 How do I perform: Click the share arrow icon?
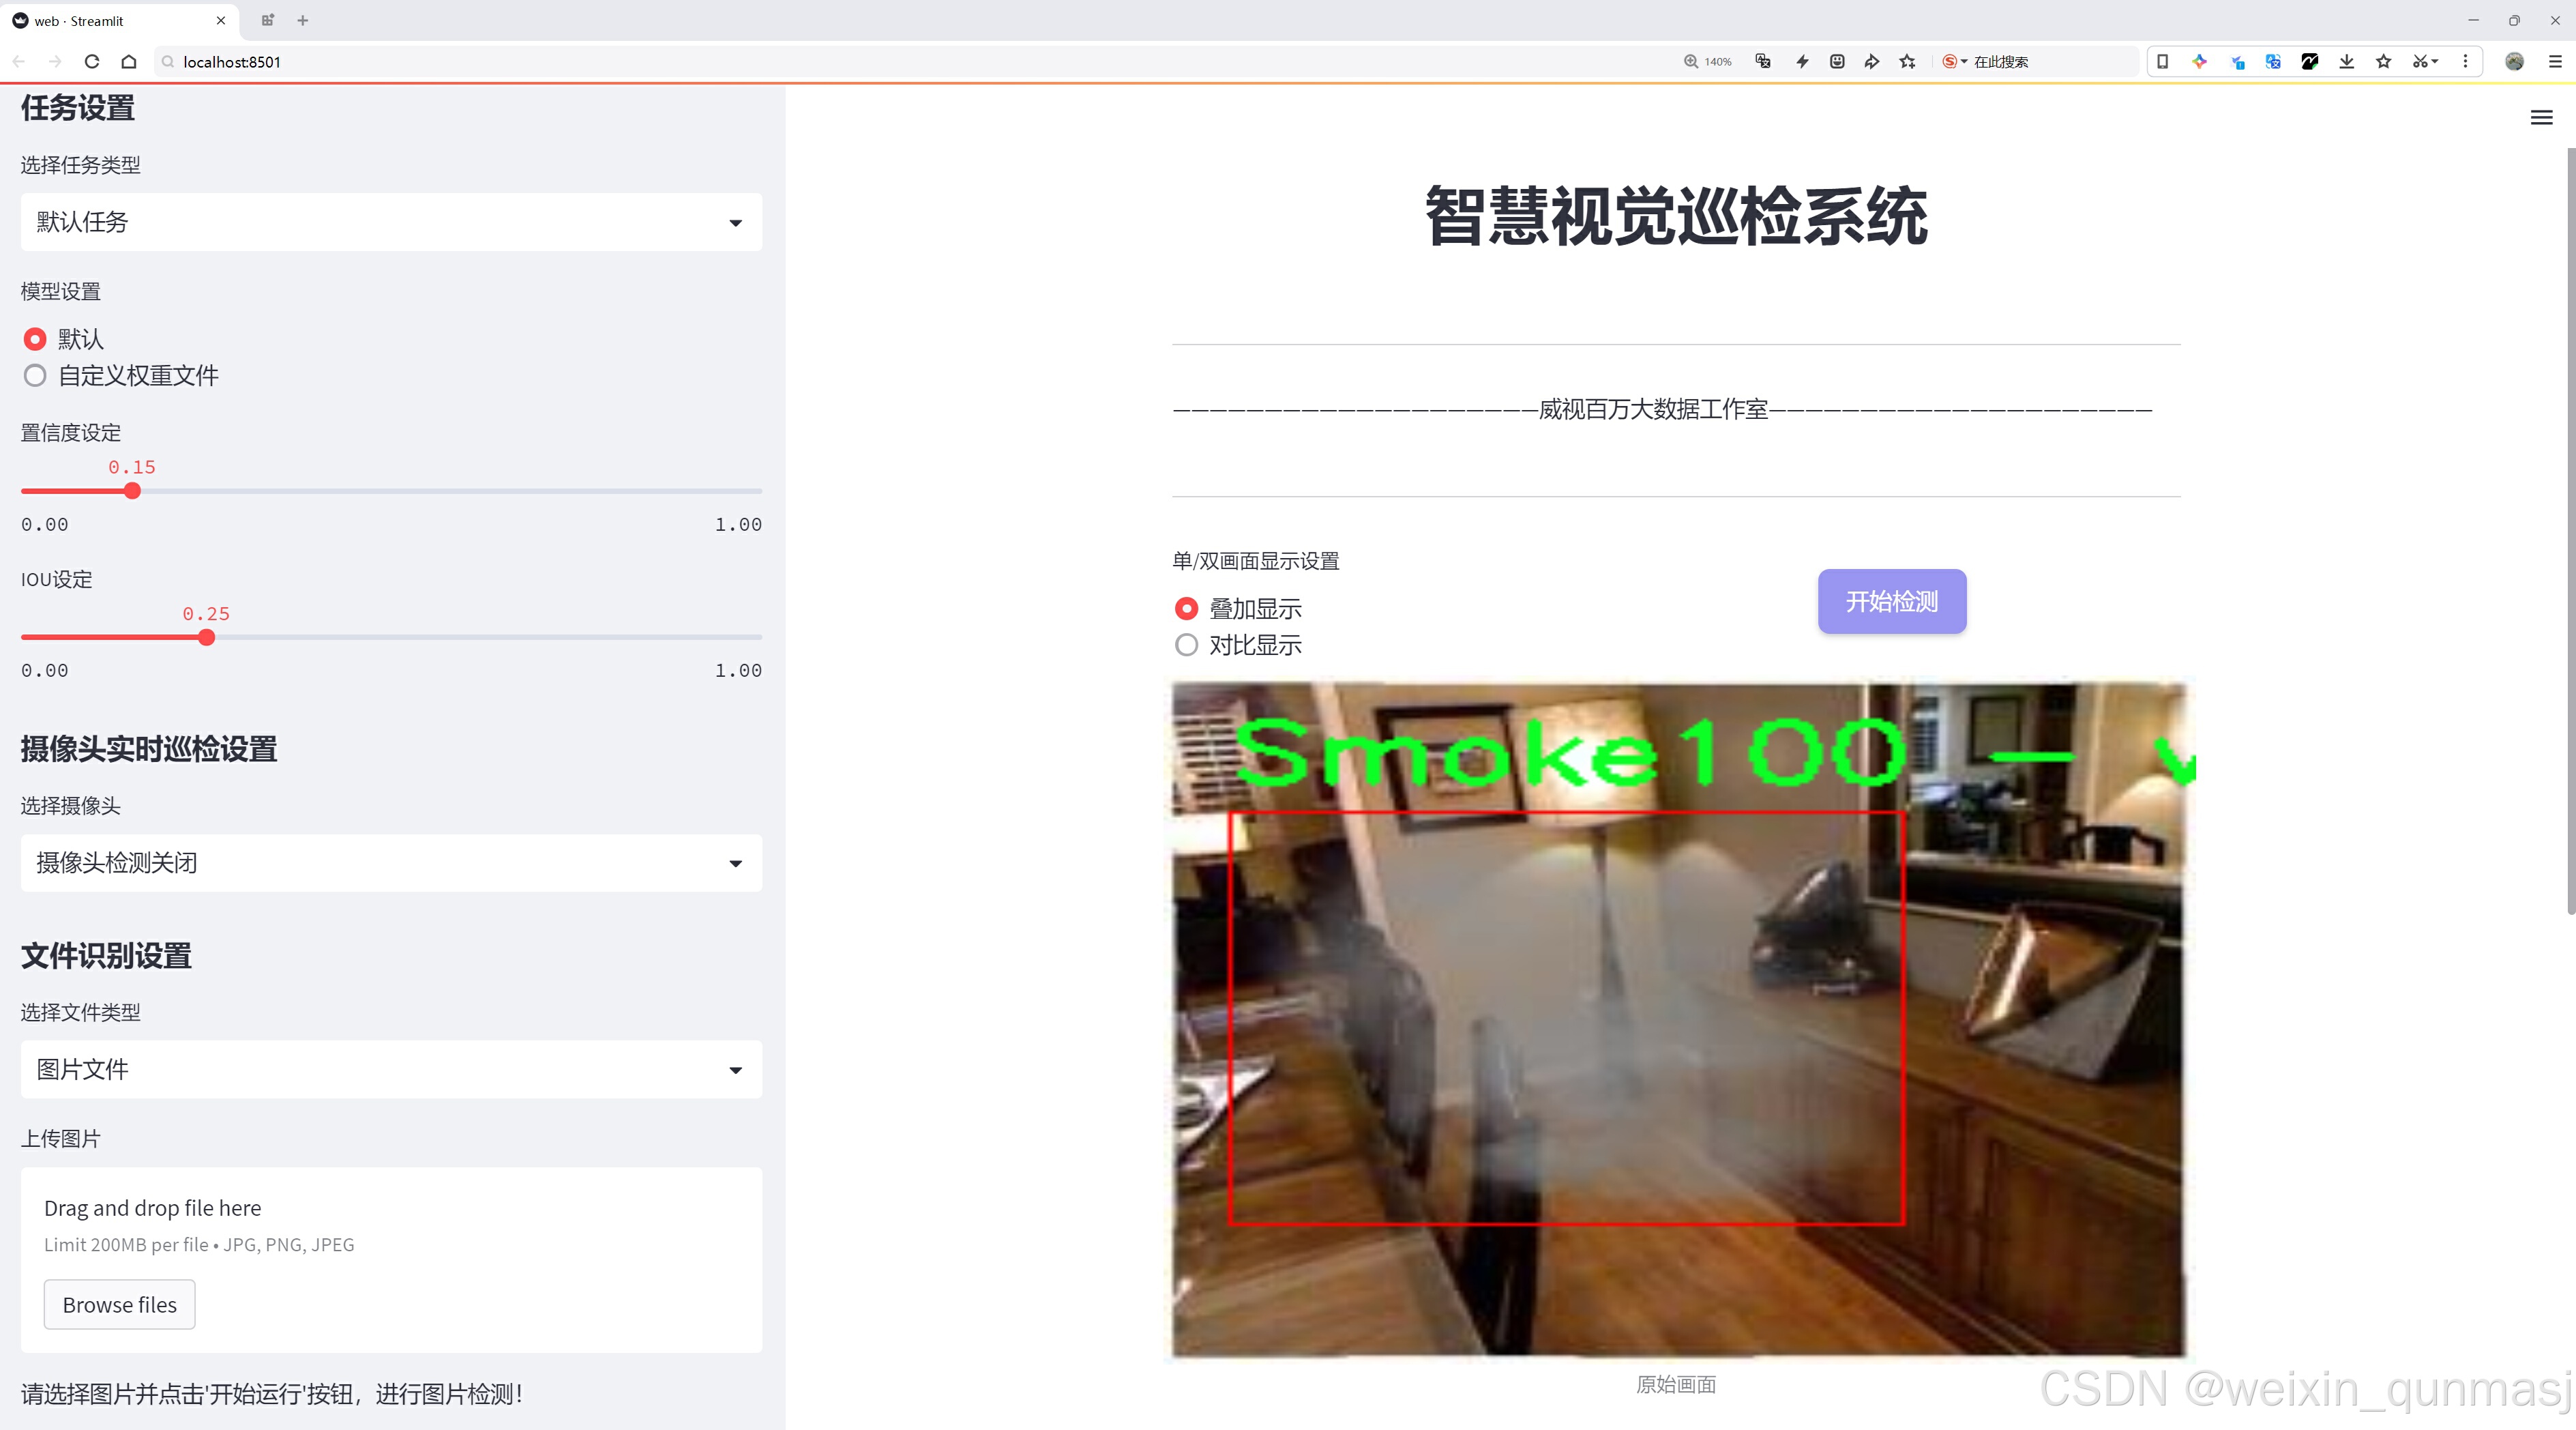1872,62
